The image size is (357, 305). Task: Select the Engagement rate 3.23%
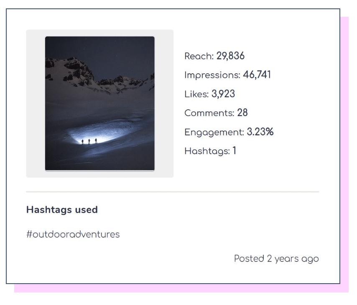(260, 132)
